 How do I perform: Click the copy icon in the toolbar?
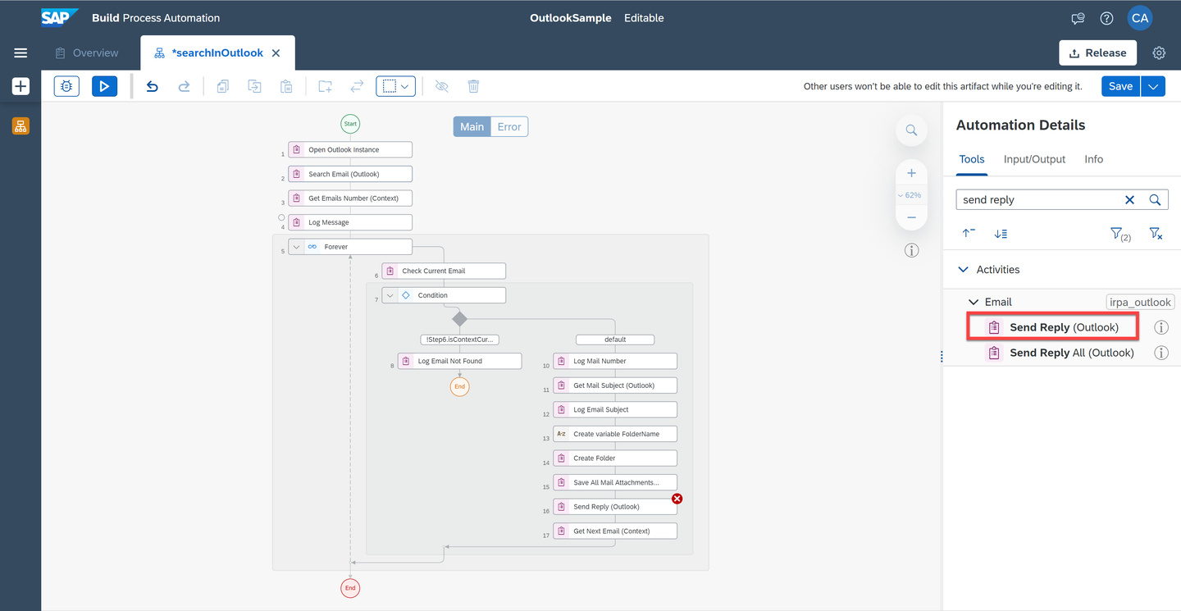click(x=222, y=86)
